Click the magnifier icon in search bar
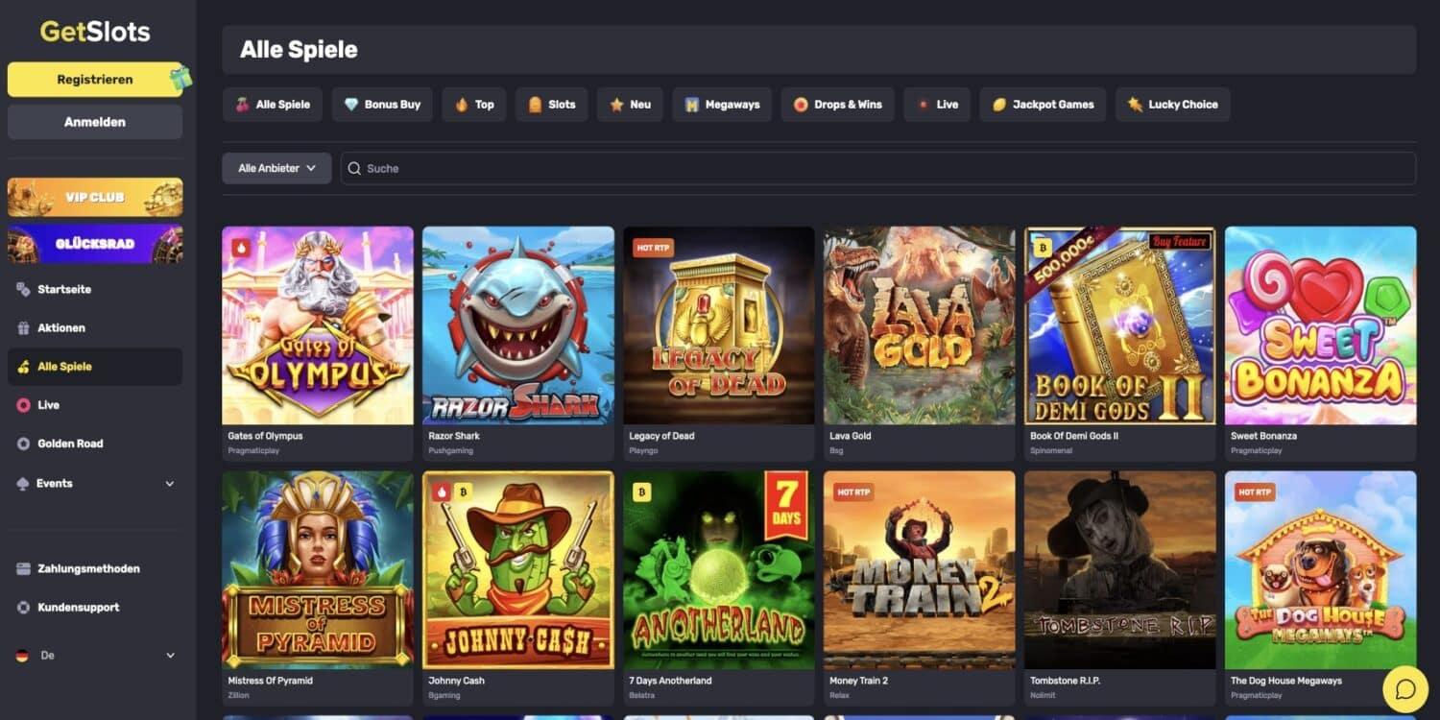The image size is (1440, 720). (354, 168)
